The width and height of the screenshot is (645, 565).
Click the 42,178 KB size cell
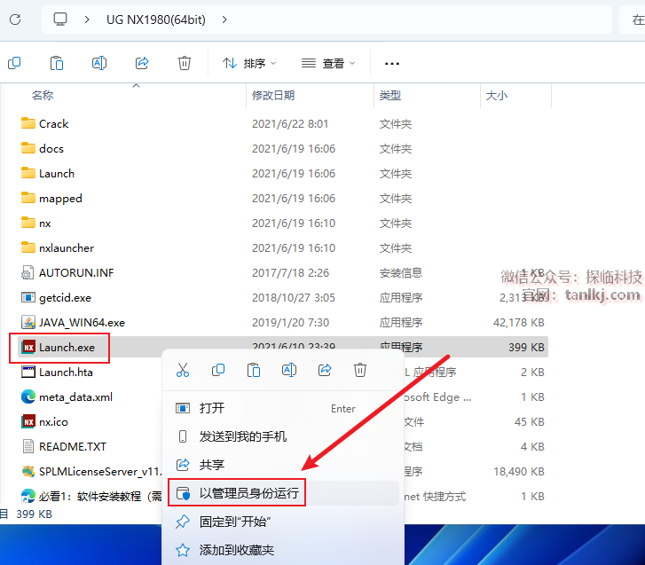click(x=519, y=322)
